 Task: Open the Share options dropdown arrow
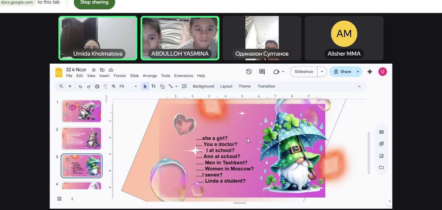pyautogui.click(x=358, y=72)
